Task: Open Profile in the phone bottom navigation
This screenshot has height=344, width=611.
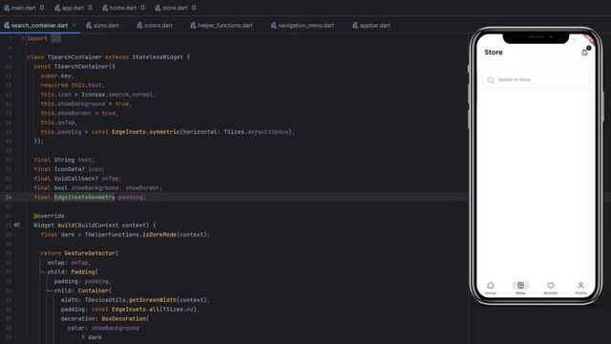Action: tap(580, 288)
